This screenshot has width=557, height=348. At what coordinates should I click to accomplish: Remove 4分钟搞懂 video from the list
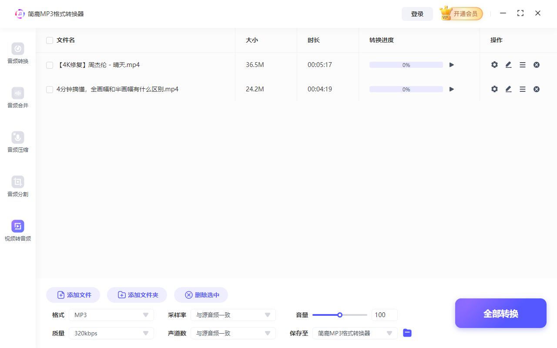537,89
